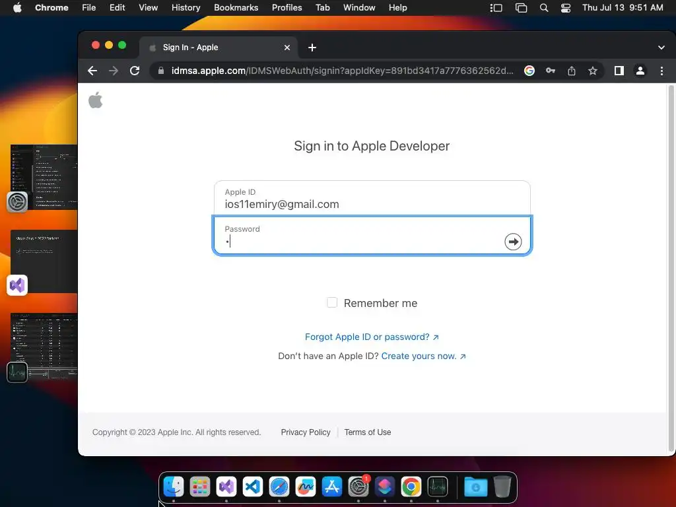
Task: Open the File menu
Action: pyautogui.click(x=89, y=8)
